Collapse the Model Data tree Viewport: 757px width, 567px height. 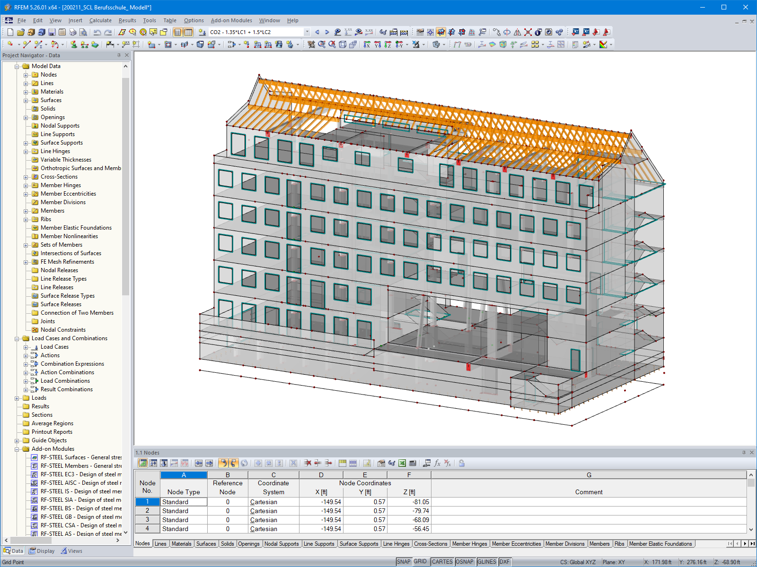[x=16, y=66]
